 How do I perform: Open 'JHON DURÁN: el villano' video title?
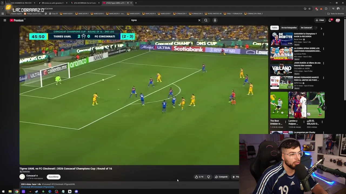pyautogui.click(x=307, y=64)
